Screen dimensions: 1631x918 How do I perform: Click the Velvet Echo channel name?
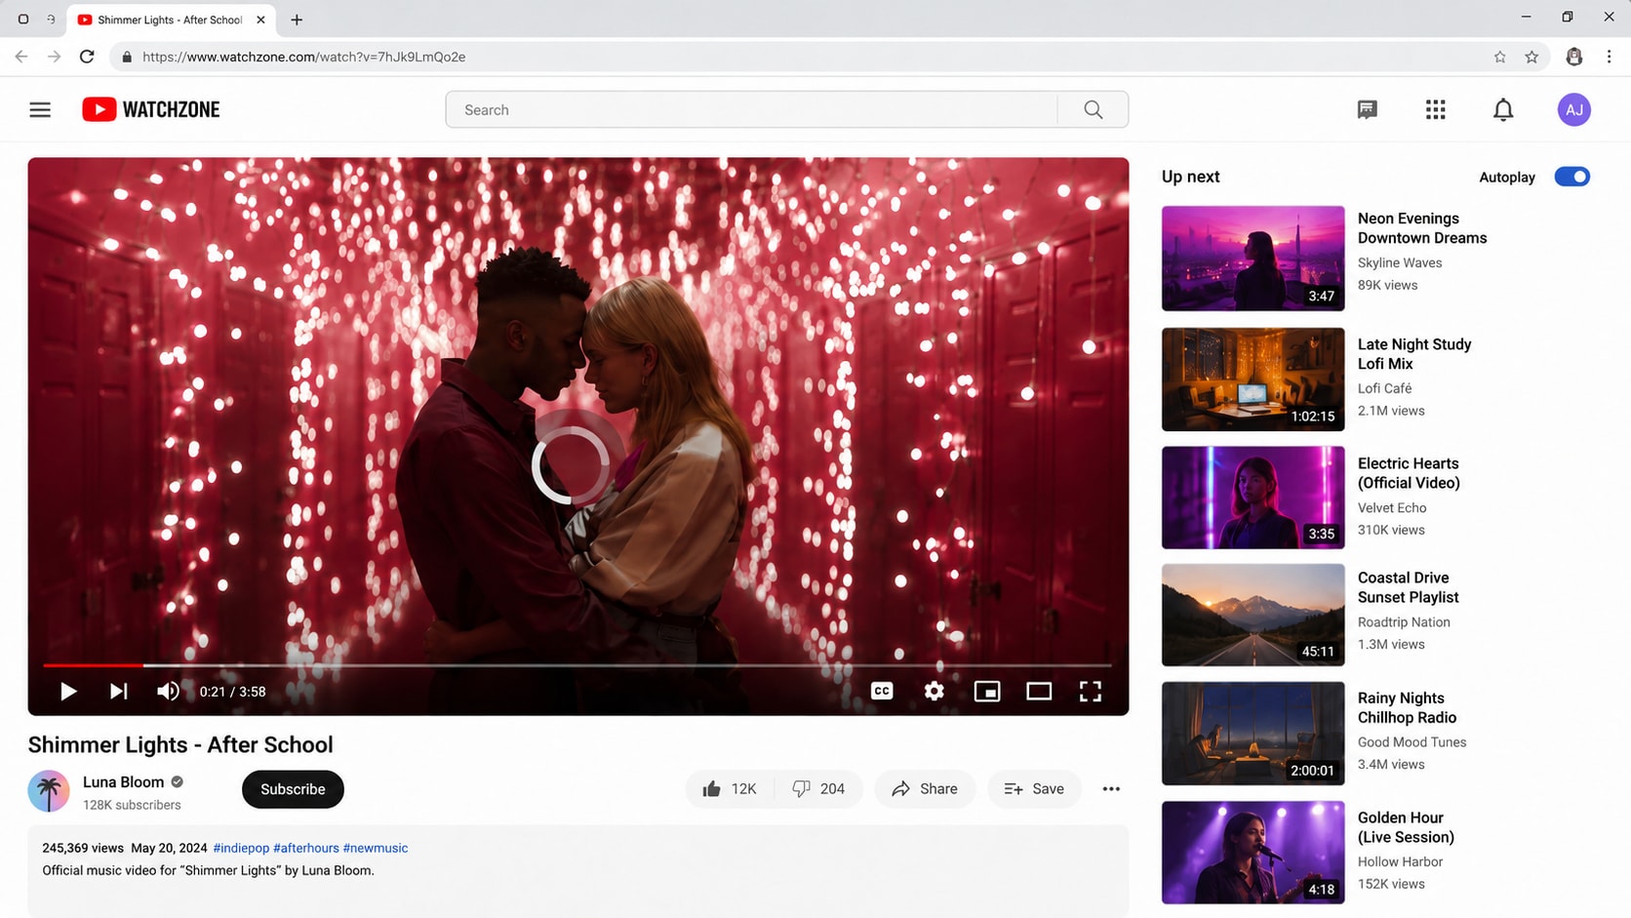1392,507
